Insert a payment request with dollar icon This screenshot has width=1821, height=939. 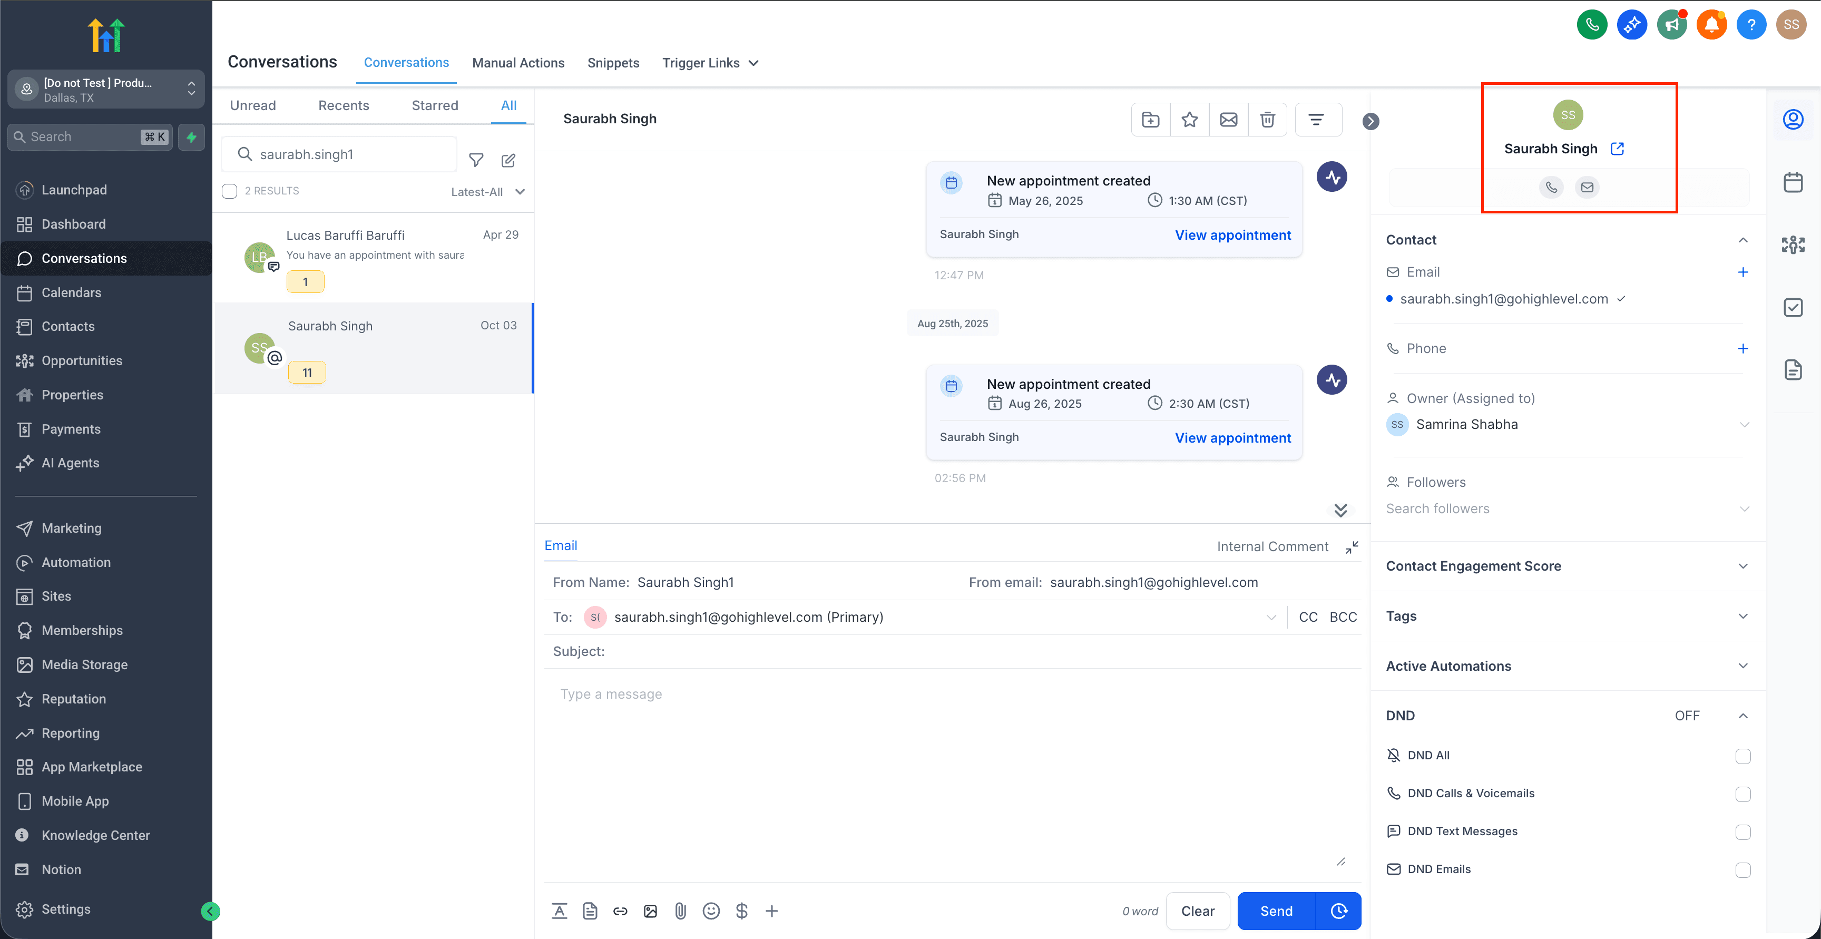[x=741, y=911]
